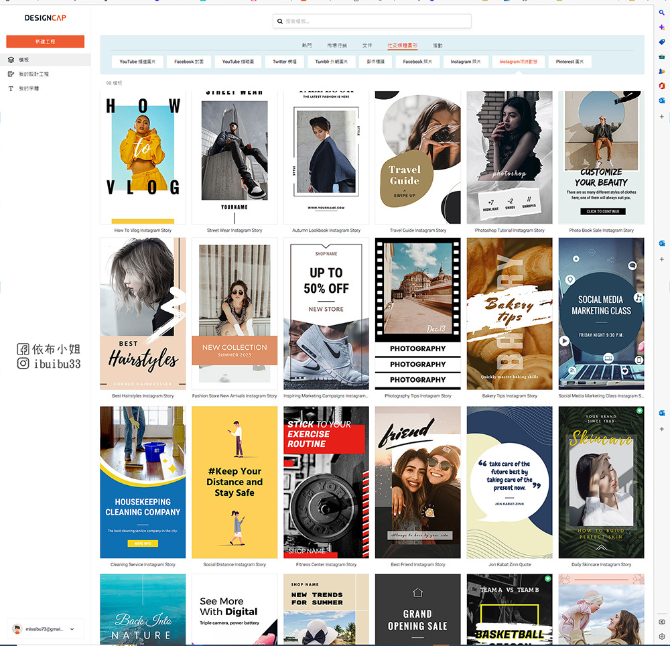Viewport: 670px width, 646px height.
Task: Choose the Tumblr subcategory button
Action: [332, 62]
